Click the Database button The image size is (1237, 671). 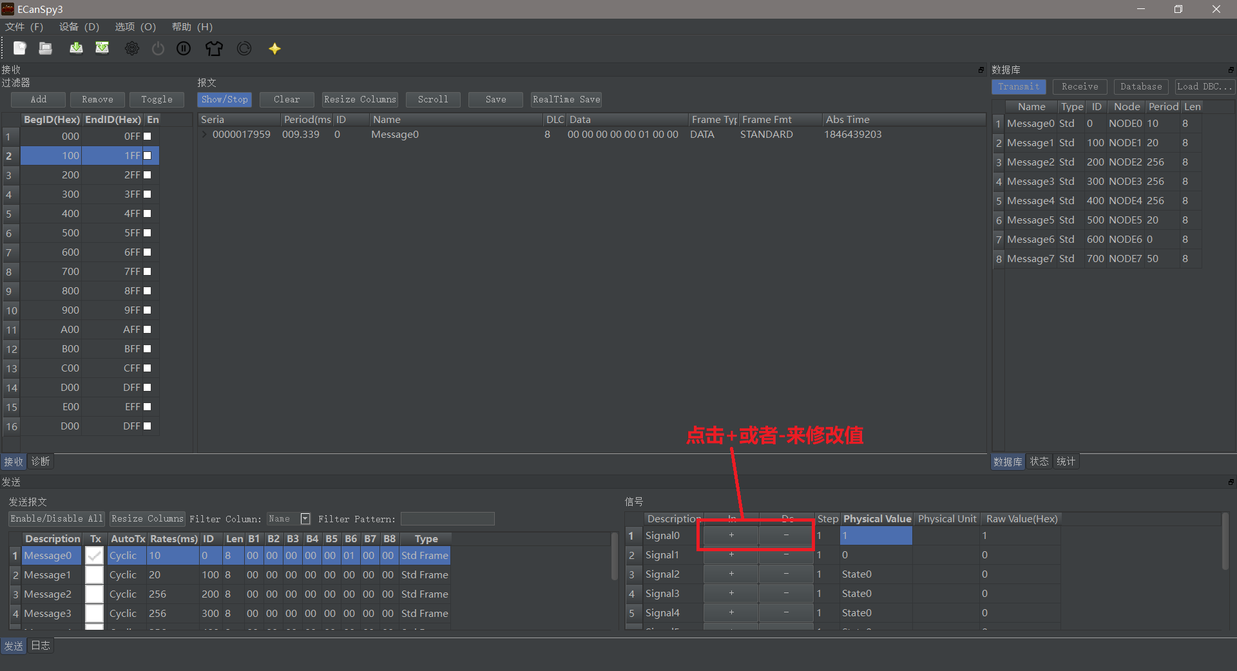click(x=1141, y=87)
